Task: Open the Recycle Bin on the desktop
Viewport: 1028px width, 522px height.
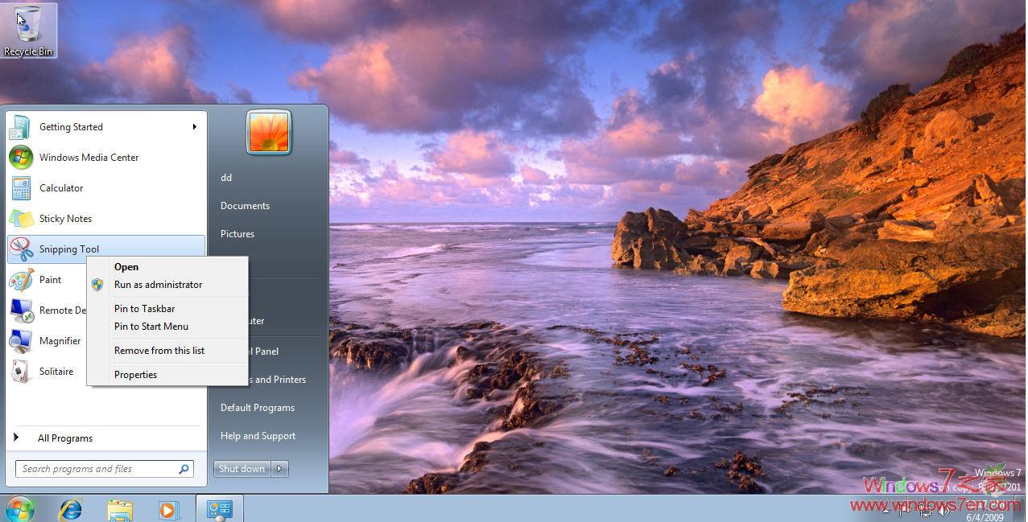Action: pos(28,24)
